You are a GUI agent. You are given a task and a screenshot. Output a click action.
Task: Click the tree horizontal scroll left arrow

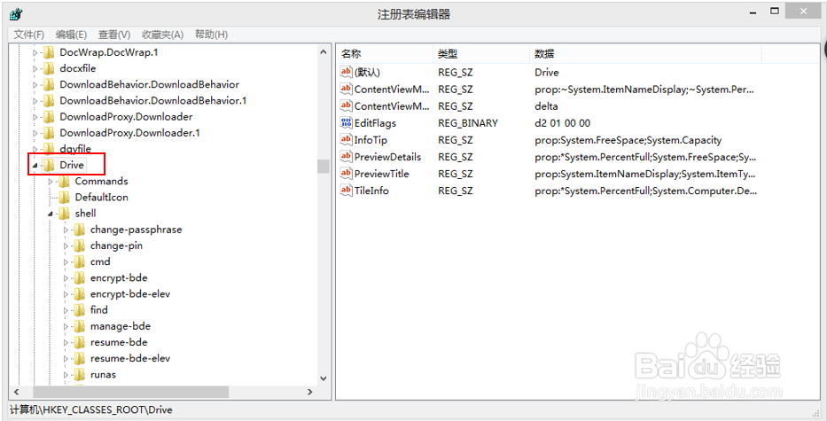coord(16,392)
